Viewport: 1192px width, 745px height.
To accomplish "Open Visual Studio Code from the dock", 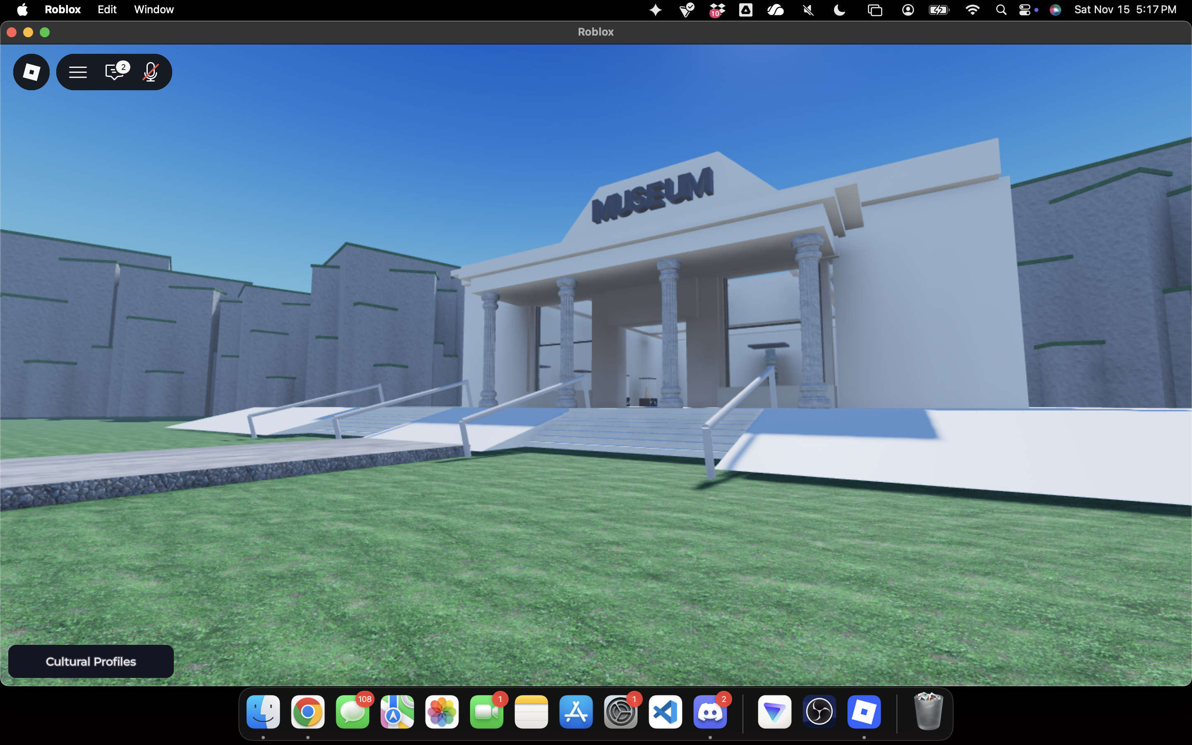I will [665, 712].
